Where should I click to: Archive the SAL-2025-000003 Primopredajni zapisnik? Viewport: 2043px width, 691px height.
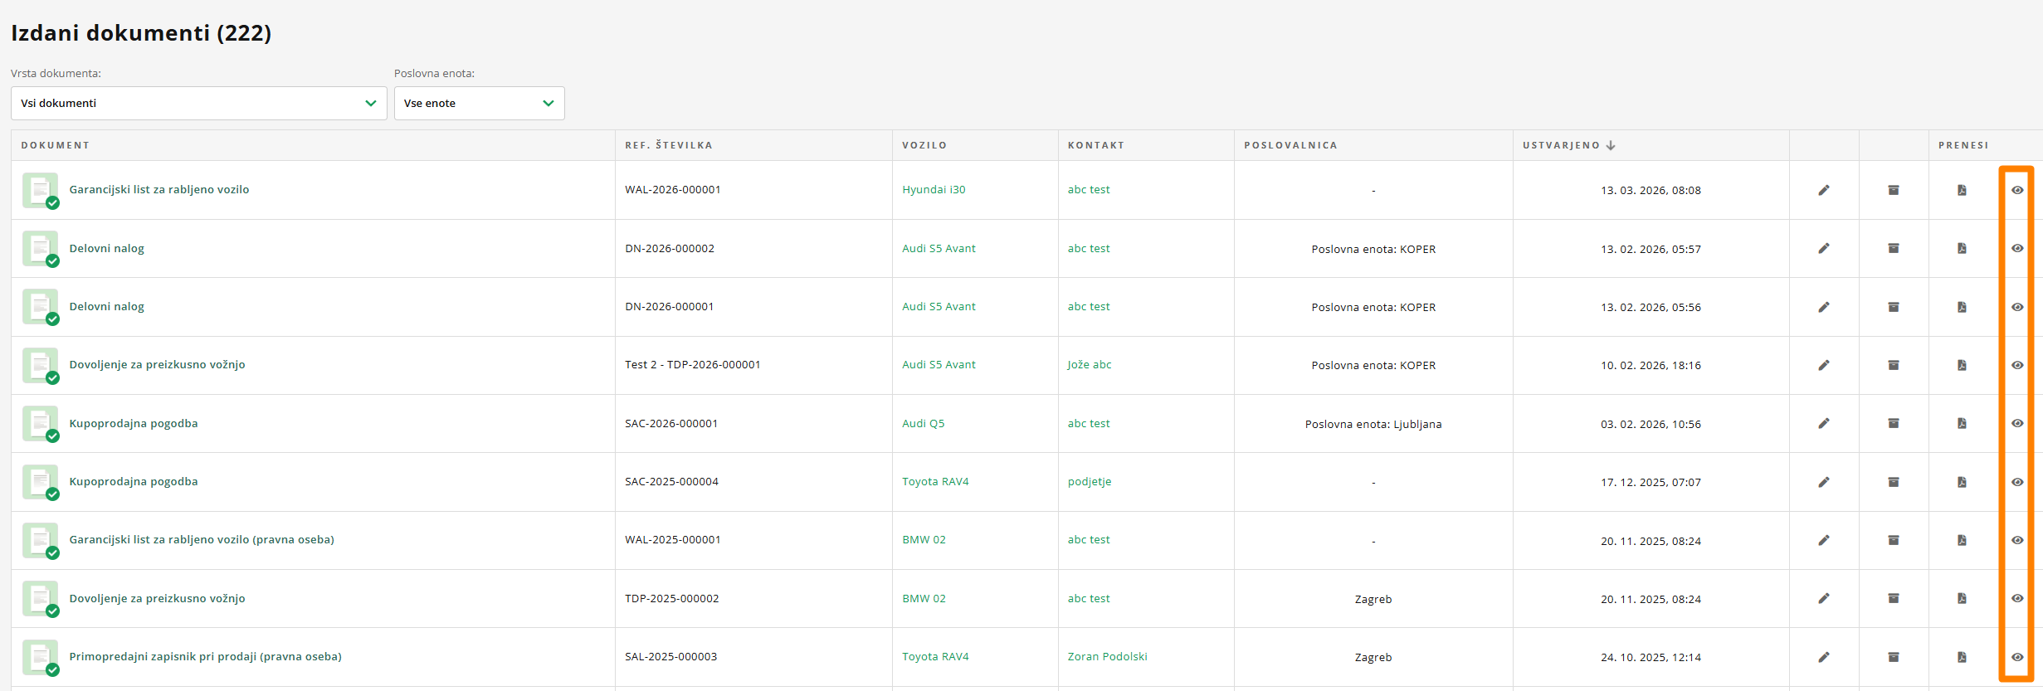click(x=1893, y=657)
